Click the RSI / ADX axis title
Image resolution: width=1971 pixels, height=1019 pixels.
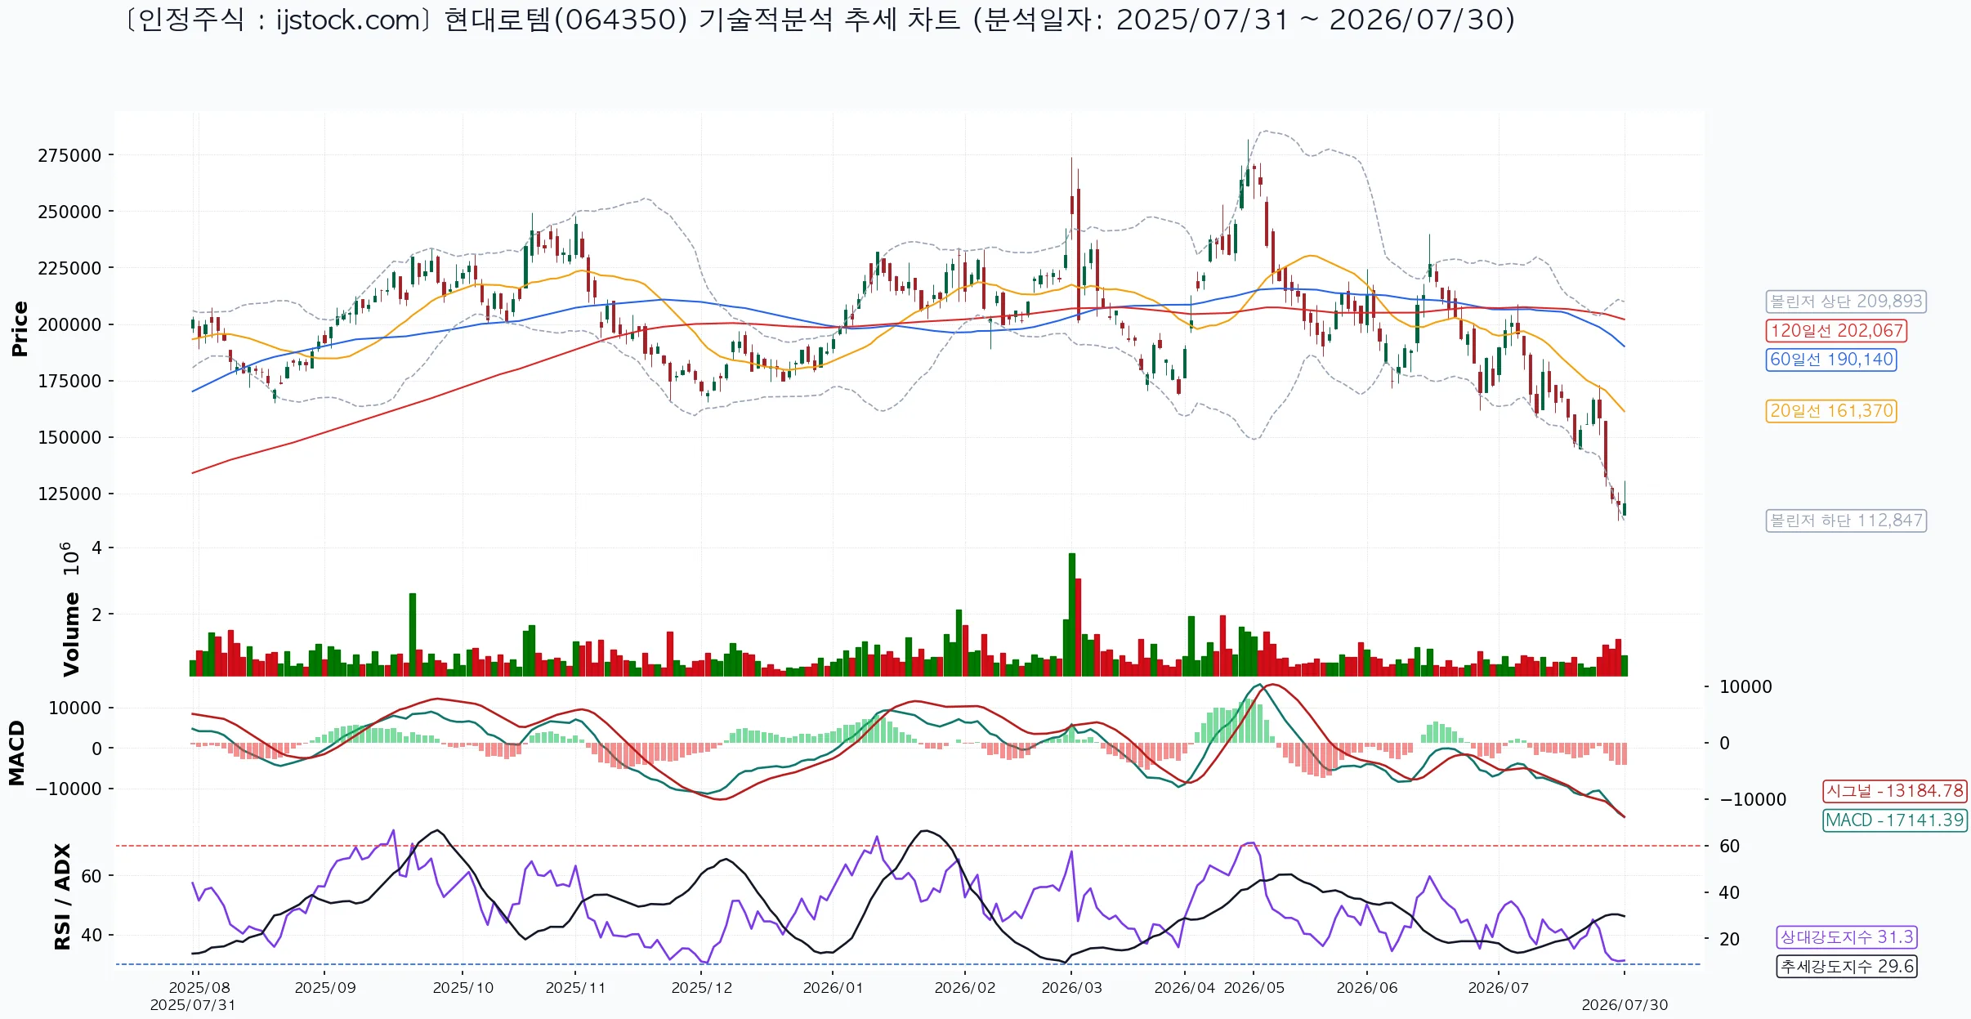pos(63,896)
